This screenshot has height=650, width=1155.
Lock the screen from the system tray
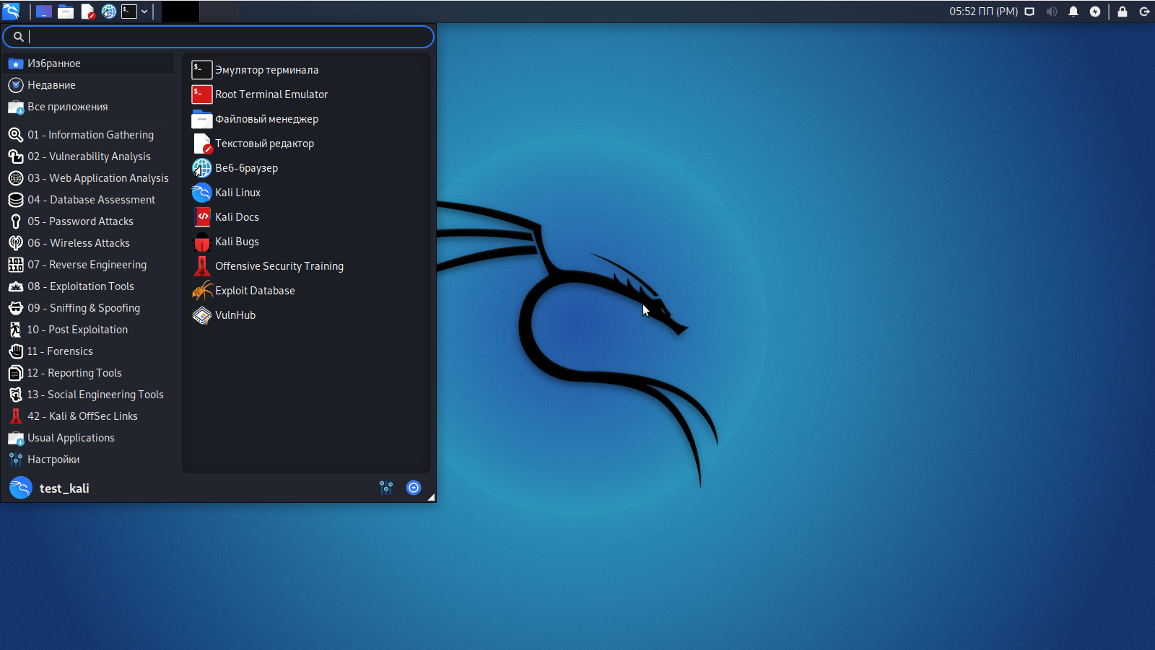tap(1121, 12)
